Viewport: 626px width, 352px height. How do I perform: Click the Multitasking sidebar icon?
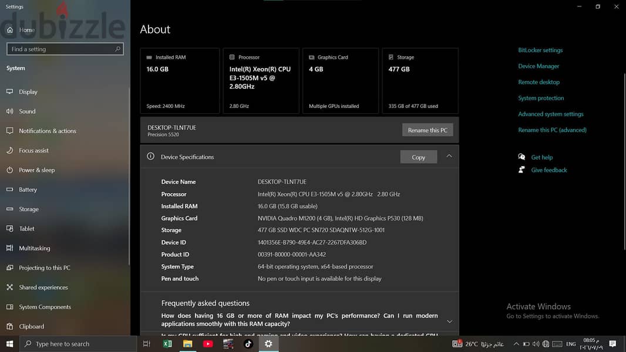(9, 248)
